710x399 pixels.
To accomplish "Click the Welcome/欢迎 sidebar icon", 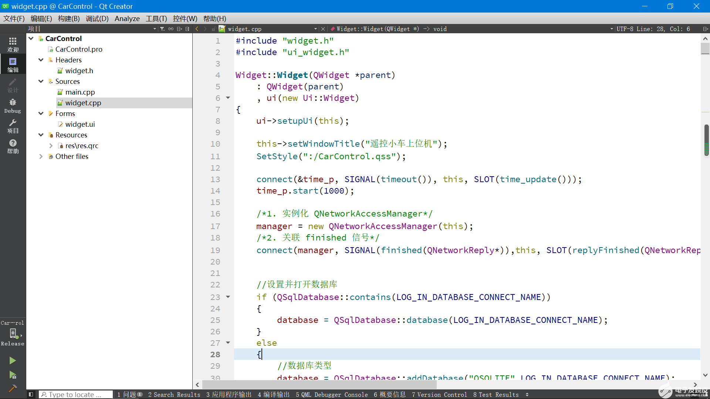I will click(x=13, y=44).
